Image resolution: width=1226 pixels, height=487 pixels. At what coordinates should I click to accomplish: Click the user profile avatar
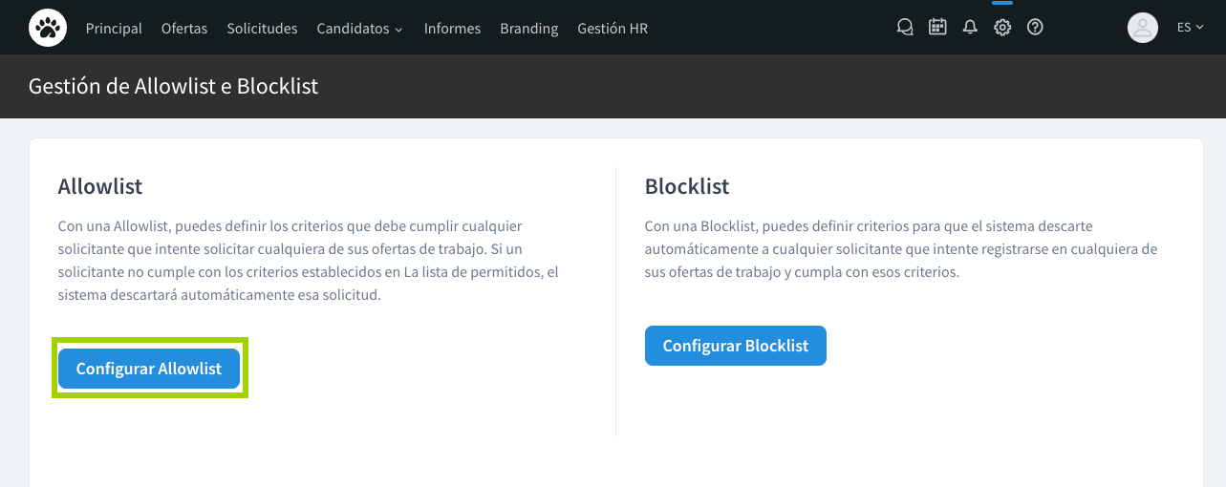pyautogui.click(x=1143, y=28)
